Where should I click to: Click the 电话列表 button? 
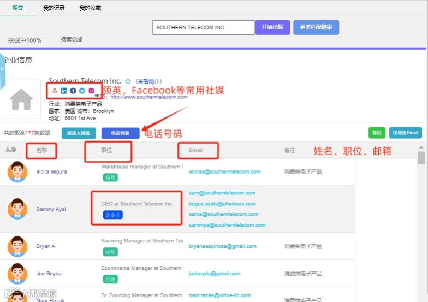120,133
